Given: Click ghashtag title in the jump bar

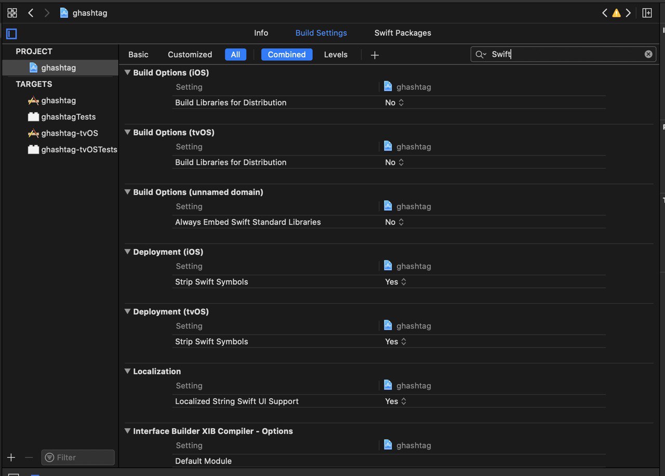Looking at the screenshot, I should tap(90, 13).
